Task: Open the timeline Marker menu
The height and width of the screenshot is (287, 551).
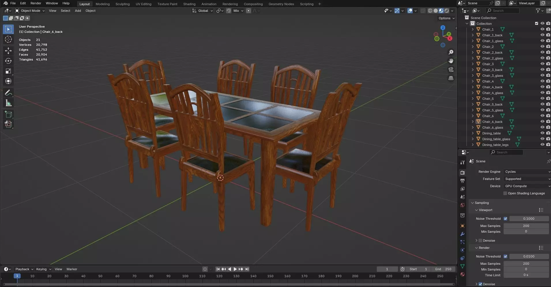Action: click(72, 269)
